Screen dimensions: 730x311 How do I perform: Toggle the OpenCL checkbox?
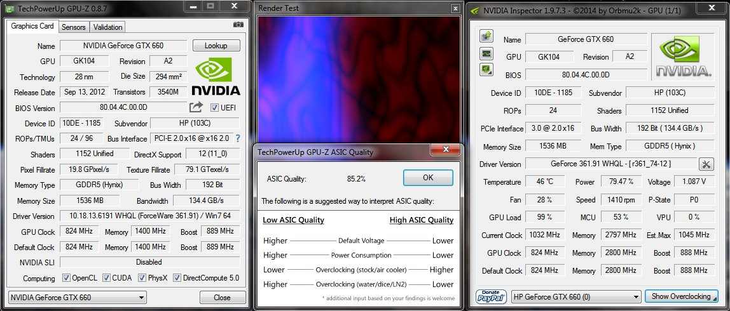point(66,278)
